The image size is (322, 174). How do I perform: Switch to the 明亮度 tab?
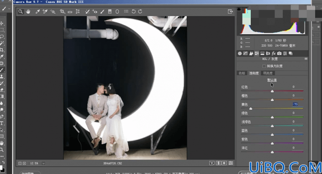(268, 73)
